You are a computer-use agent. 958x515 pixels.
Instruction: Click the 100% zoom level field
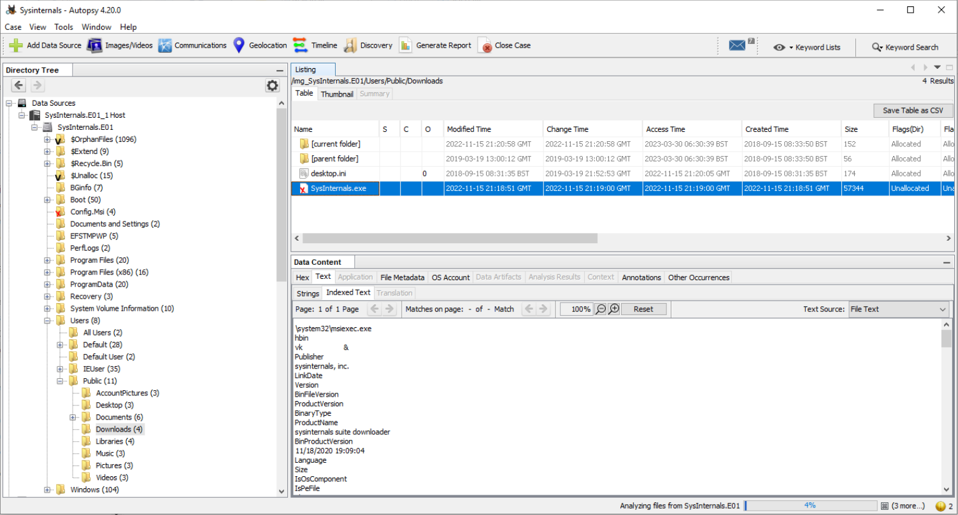tap(576, 309)
